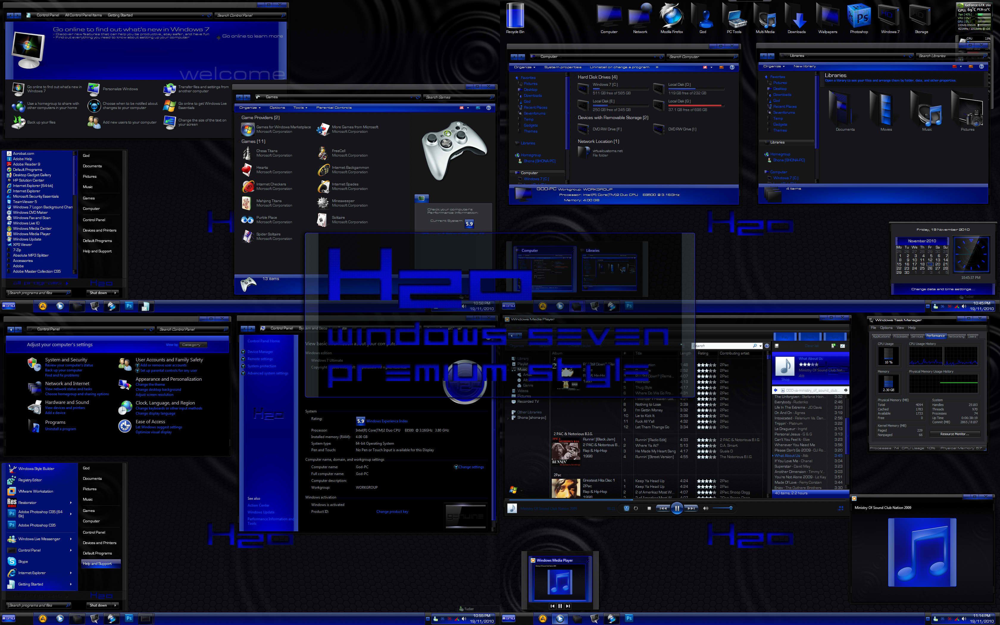This screenshot has width=1000, height=625.
Task: Switch Media Player to Now Playing view
Action: 840,508
